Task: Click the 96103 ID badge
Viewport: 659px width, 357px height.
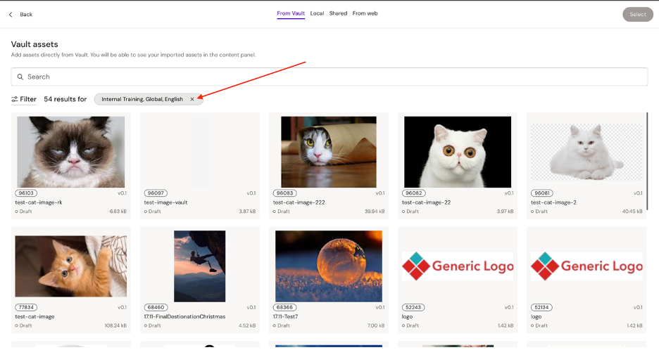Action: click(26, 193)
